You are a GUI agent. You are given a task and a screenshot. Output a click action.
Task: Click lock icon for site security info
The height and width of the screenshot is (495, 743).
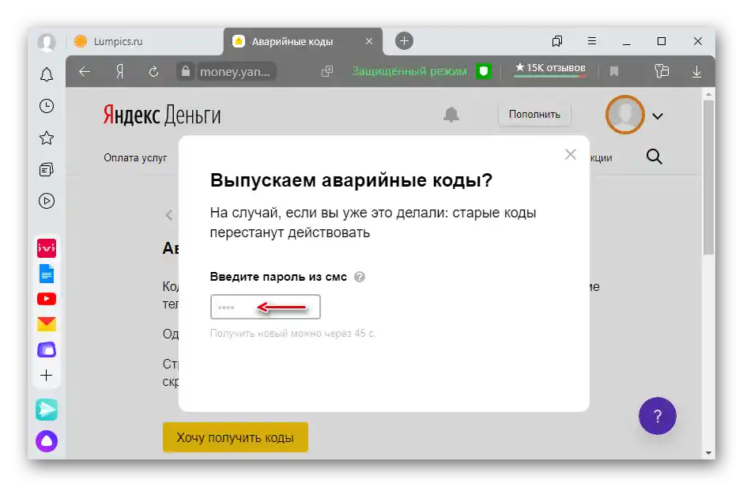point(186,72)
